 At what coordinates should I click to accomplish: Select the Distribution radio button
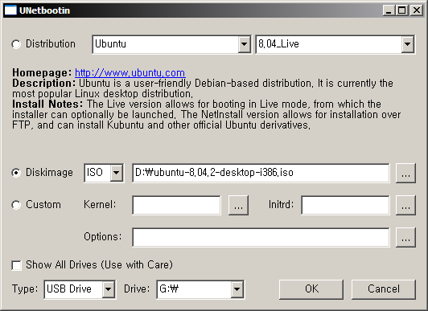tap(16, 44)
